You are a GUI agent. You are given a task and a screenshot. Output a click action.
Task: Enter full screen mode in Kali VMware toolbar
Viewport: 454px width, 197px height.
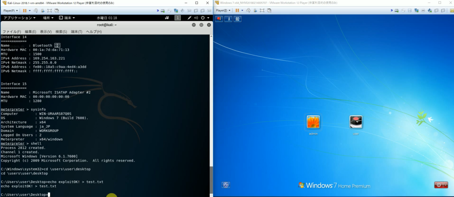(50, 11)
